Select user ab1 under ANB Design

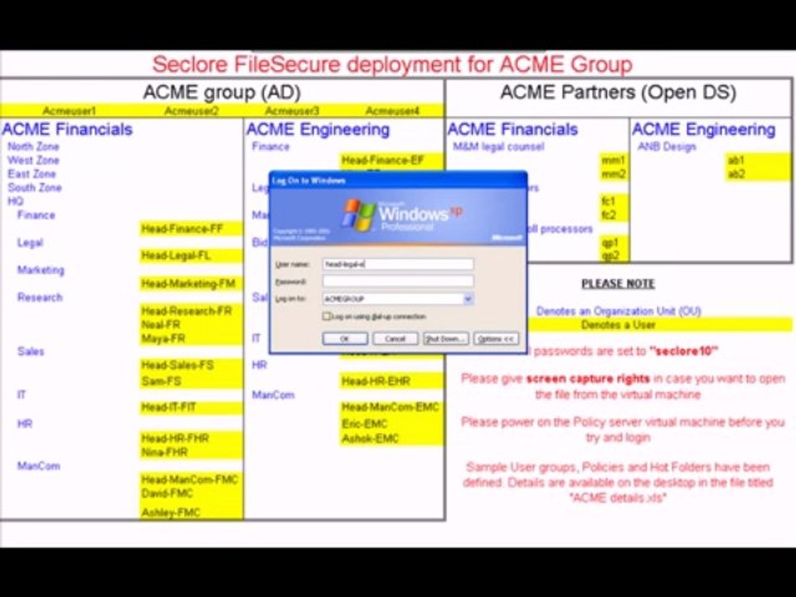[x=736, y=160]
